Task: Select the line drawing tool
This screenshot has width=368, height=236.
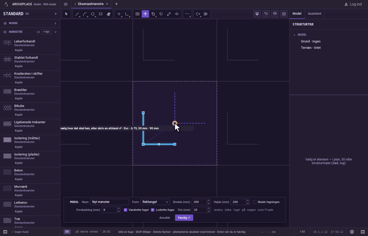Action: point(77,14)
